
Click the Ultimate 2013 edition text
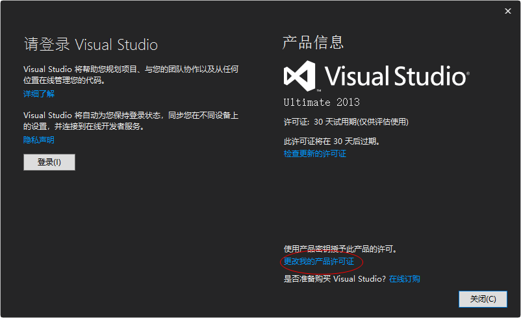(x=322, y=103)
